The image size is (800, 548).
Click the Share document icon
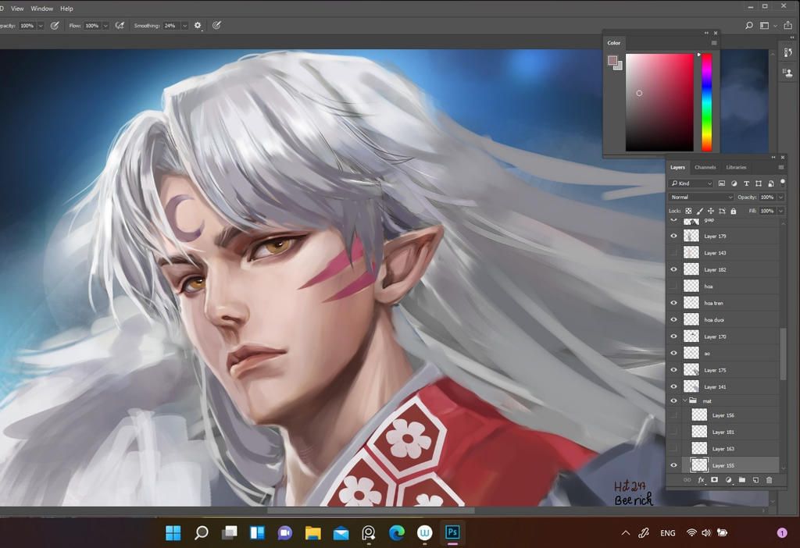point(788,26)
